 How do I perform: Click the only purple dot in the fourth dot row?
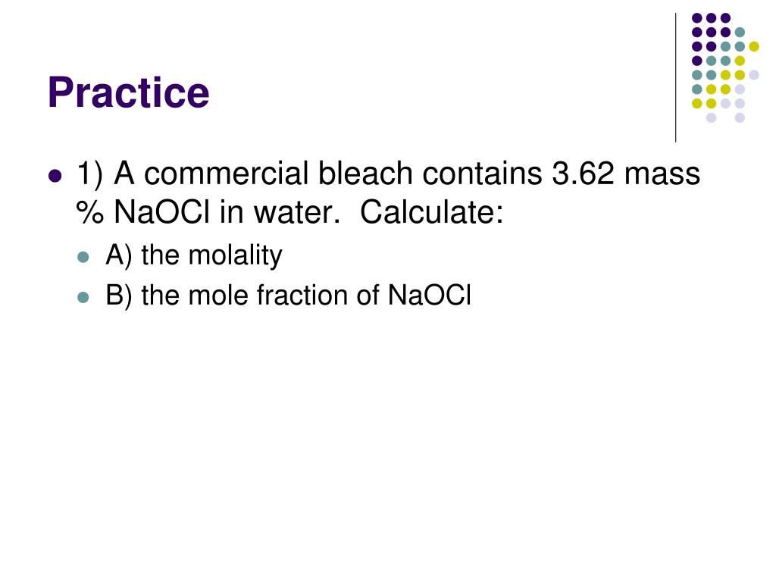(x=697, y=61)
